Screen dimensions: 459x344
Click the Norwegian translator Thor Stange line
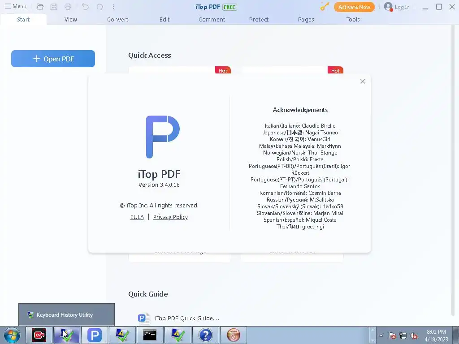click(x=300, y=153)
